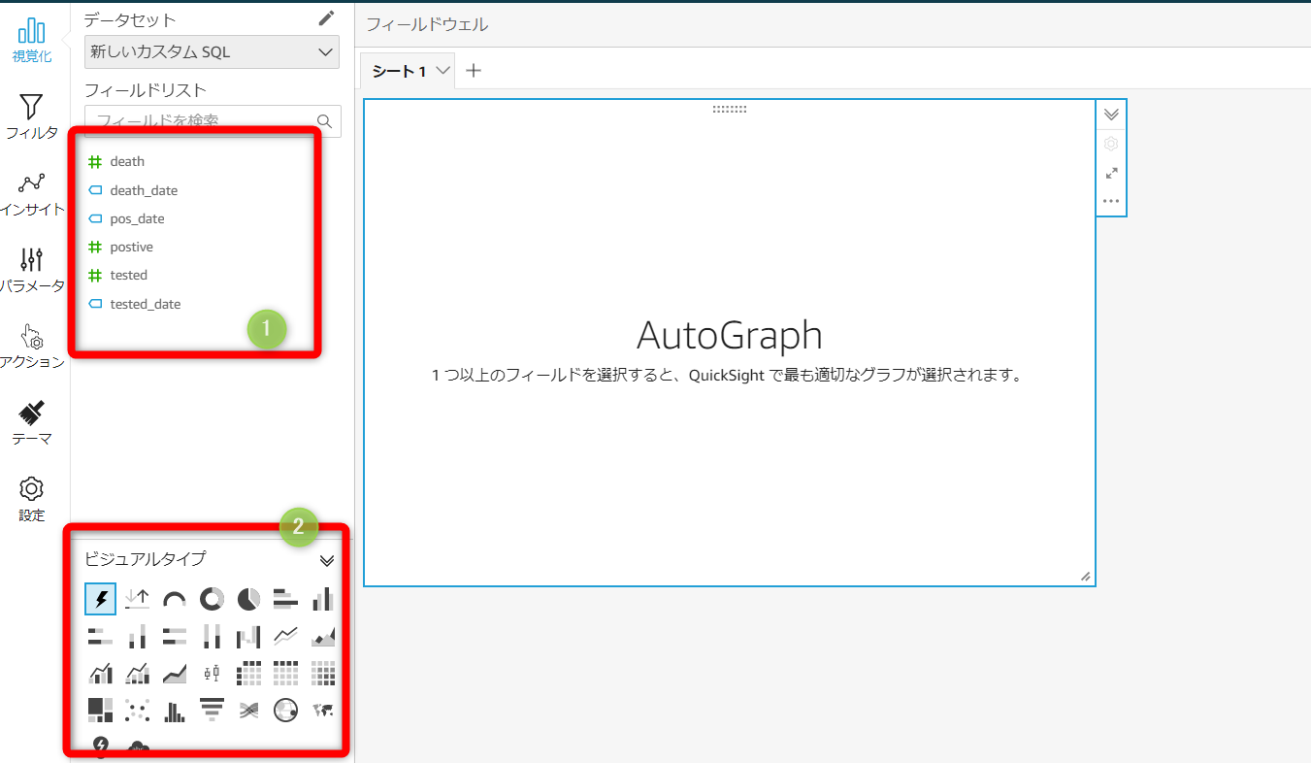Screen dimensions: 1311x763
Task: Select the AutoGraph lightning visual type
Action: coord(101,600)
